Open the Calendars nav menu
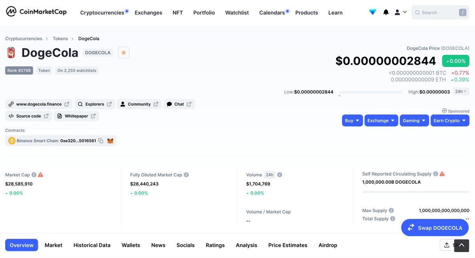The image size is (475, 258). 272,13
